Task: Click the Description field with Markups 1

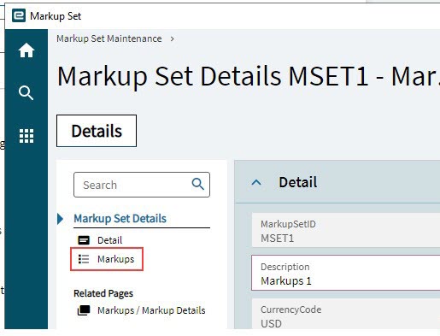Action: pyautogui.click(x=345, y=273)
